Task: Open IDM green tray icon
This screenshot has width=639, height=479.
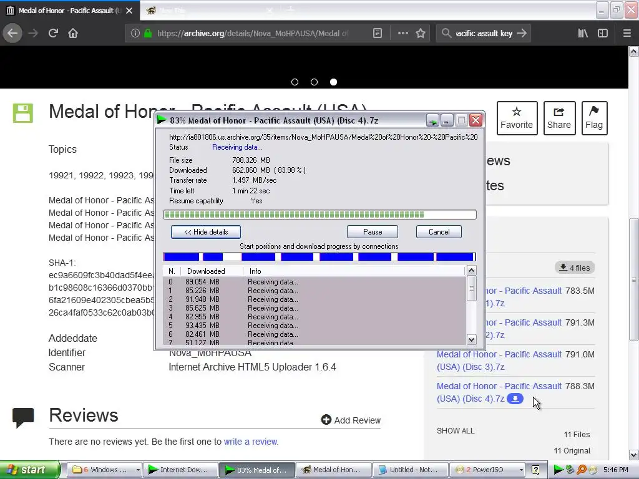Action: 559,470
